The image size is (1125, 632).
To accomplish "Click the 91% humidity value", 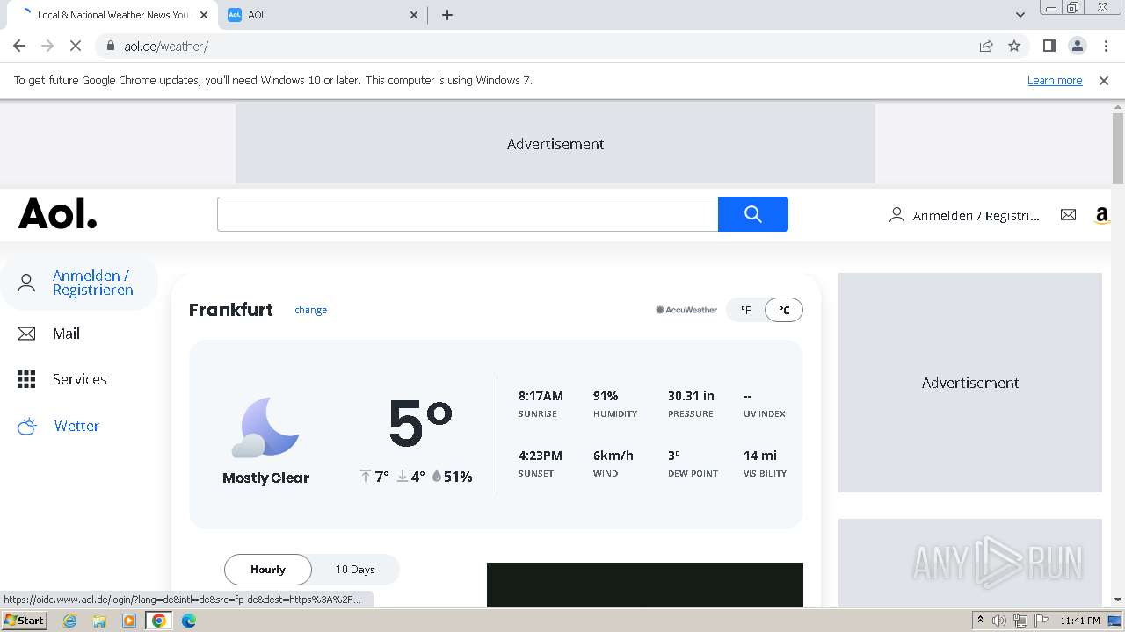I will (606, 396).
